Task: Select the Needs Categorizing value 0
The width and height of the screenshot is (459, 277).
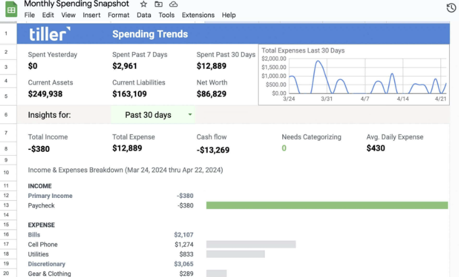Action: [284, 148]
